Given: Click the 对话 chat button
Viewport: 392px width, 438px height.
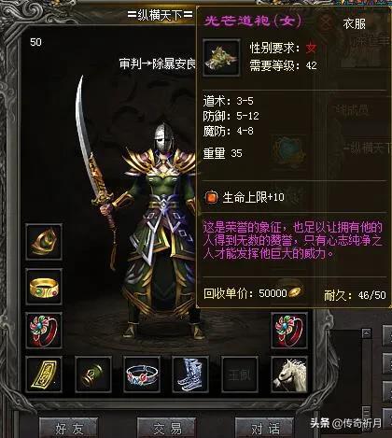Looking at the screenshot, I should tap(265, 429).
